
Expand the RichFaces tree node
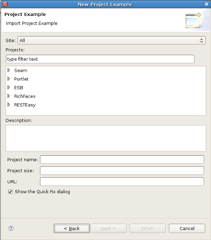pyautogui.click(x=9, y=96)
